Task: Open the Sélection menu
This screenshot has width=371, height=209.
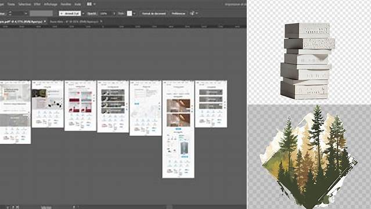Action: (24, 4)
